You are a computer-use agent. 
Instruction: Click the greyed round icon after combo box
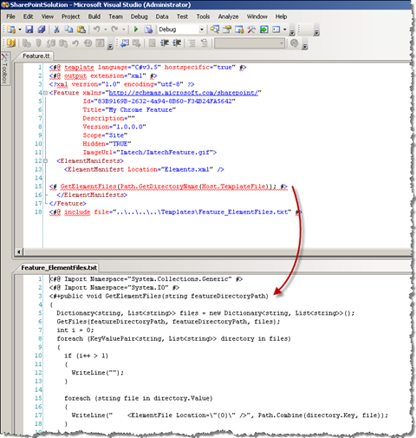295,43
